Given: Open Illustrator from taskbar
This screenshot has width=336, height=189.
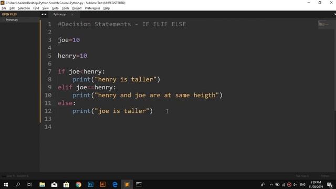Looking at the screenshot, I should [103, 184].
